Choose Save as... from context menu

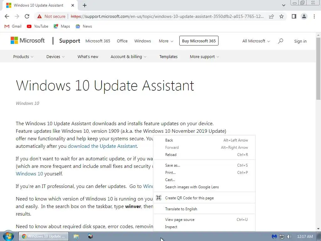(204, 165)
